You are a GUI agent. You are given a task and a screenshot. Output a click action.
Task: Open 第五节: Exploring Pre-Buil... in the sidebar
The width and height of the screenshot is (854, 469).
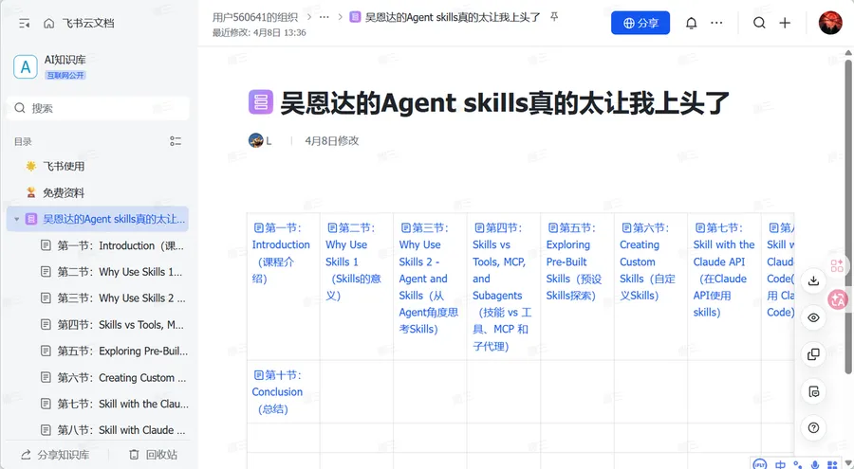click(x=122, y=351)
